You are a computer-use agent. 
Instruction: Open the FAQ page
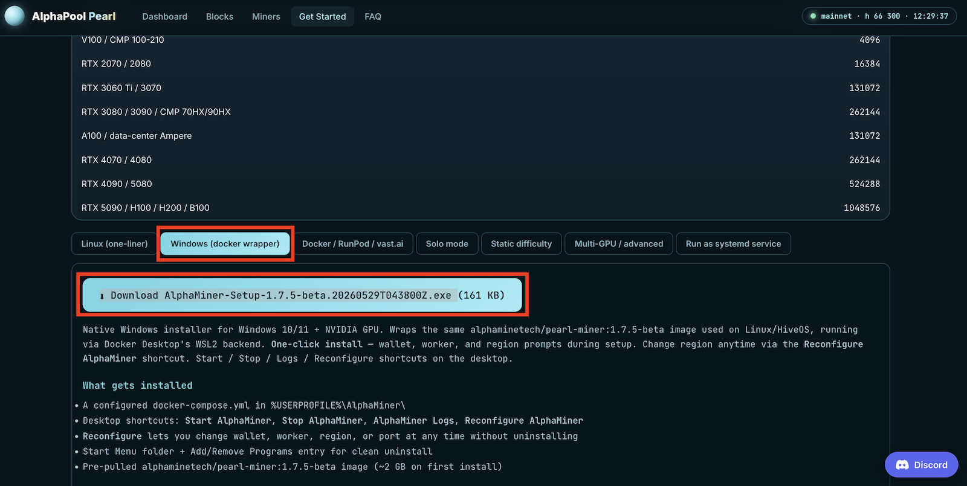373,16
